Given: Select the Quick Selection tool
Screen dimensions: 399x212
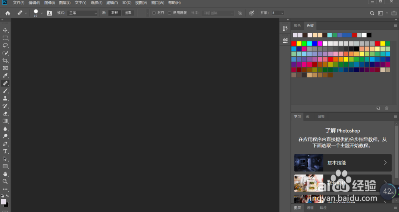Looking at the screenshot, I should [x=5, y=53].
